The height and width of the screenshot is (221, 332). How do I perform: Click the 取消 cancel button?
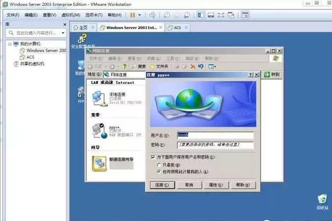click(189, 185)
